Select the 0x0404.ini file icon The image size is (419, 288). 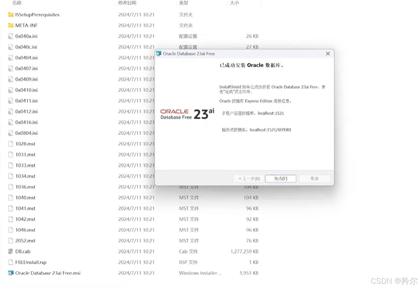[x=11, y=58]
